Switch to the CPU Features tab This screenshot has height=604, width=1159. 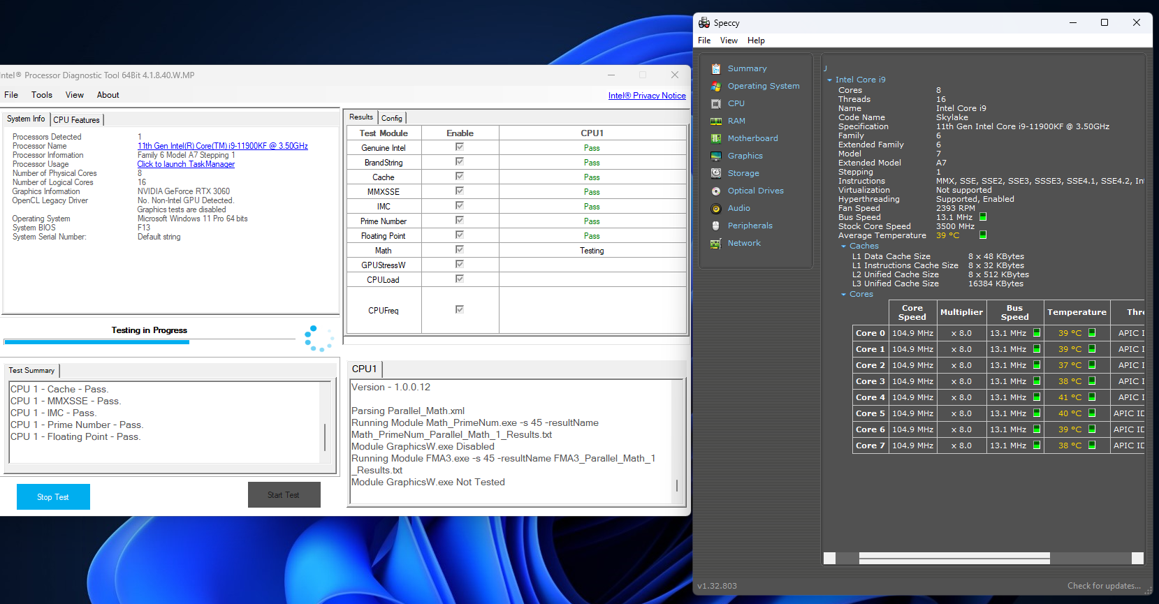coord(77,120)
